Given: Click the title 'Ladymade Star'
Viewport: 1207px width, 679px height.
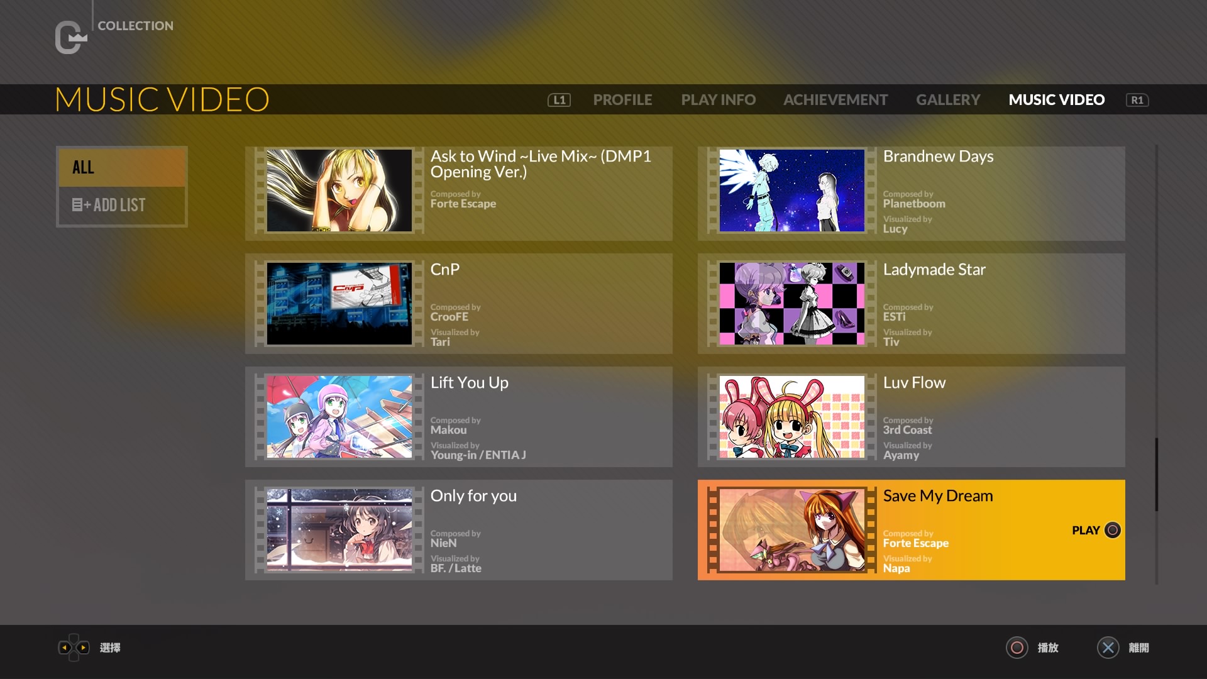Looking at the screenshot, I should pos(934,270).
